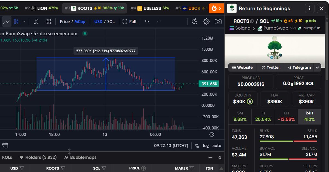
Task: Set chart currency to USD
Action: tap(98, 21)
